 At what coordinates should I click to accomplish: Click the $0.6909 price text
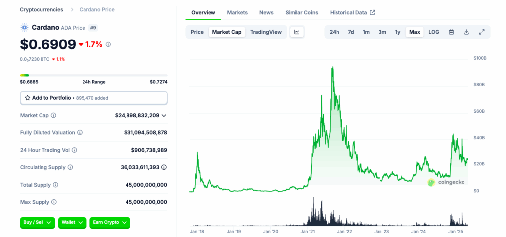tap(48, 44)
